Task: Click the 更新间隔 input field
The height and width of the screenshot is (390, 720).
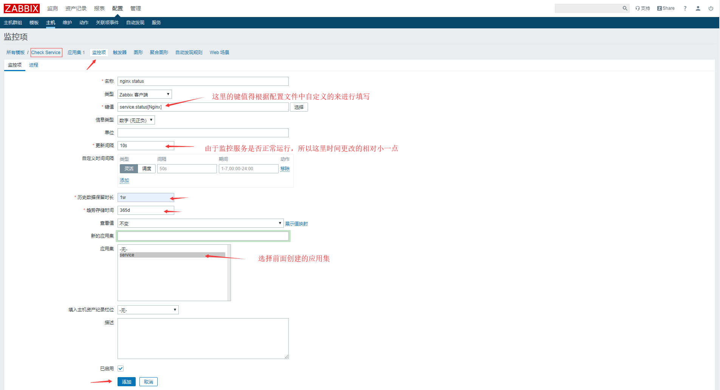Action: click(x=146, y=146)
